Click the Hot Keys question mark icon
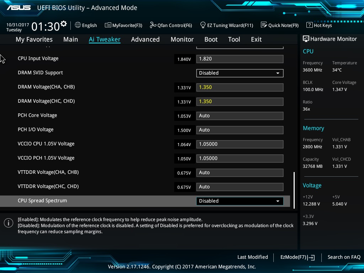The height and width of the screenshot is (273, 364). click(310, 25)
